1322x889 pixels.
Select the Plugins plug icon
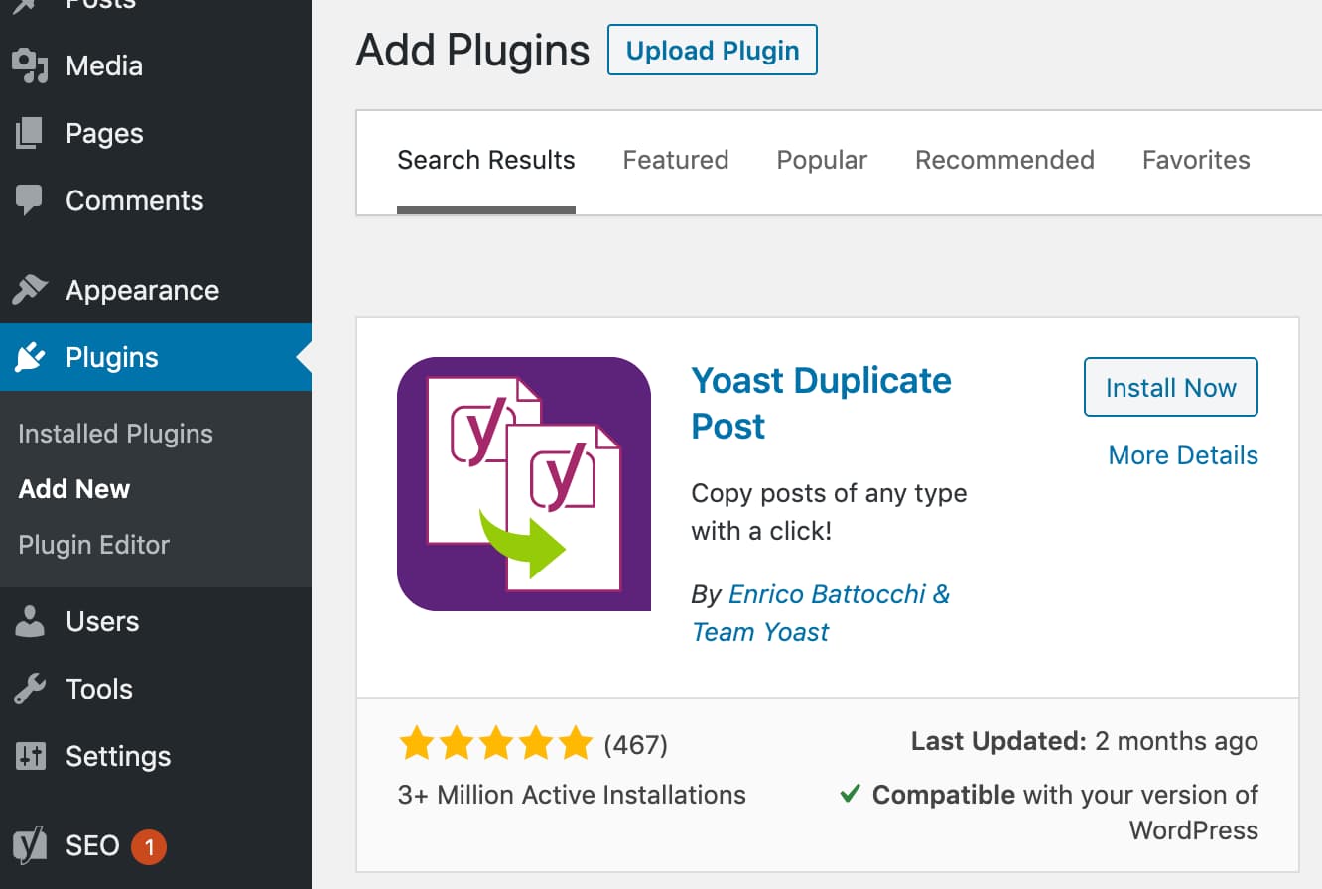pos(30,357)
